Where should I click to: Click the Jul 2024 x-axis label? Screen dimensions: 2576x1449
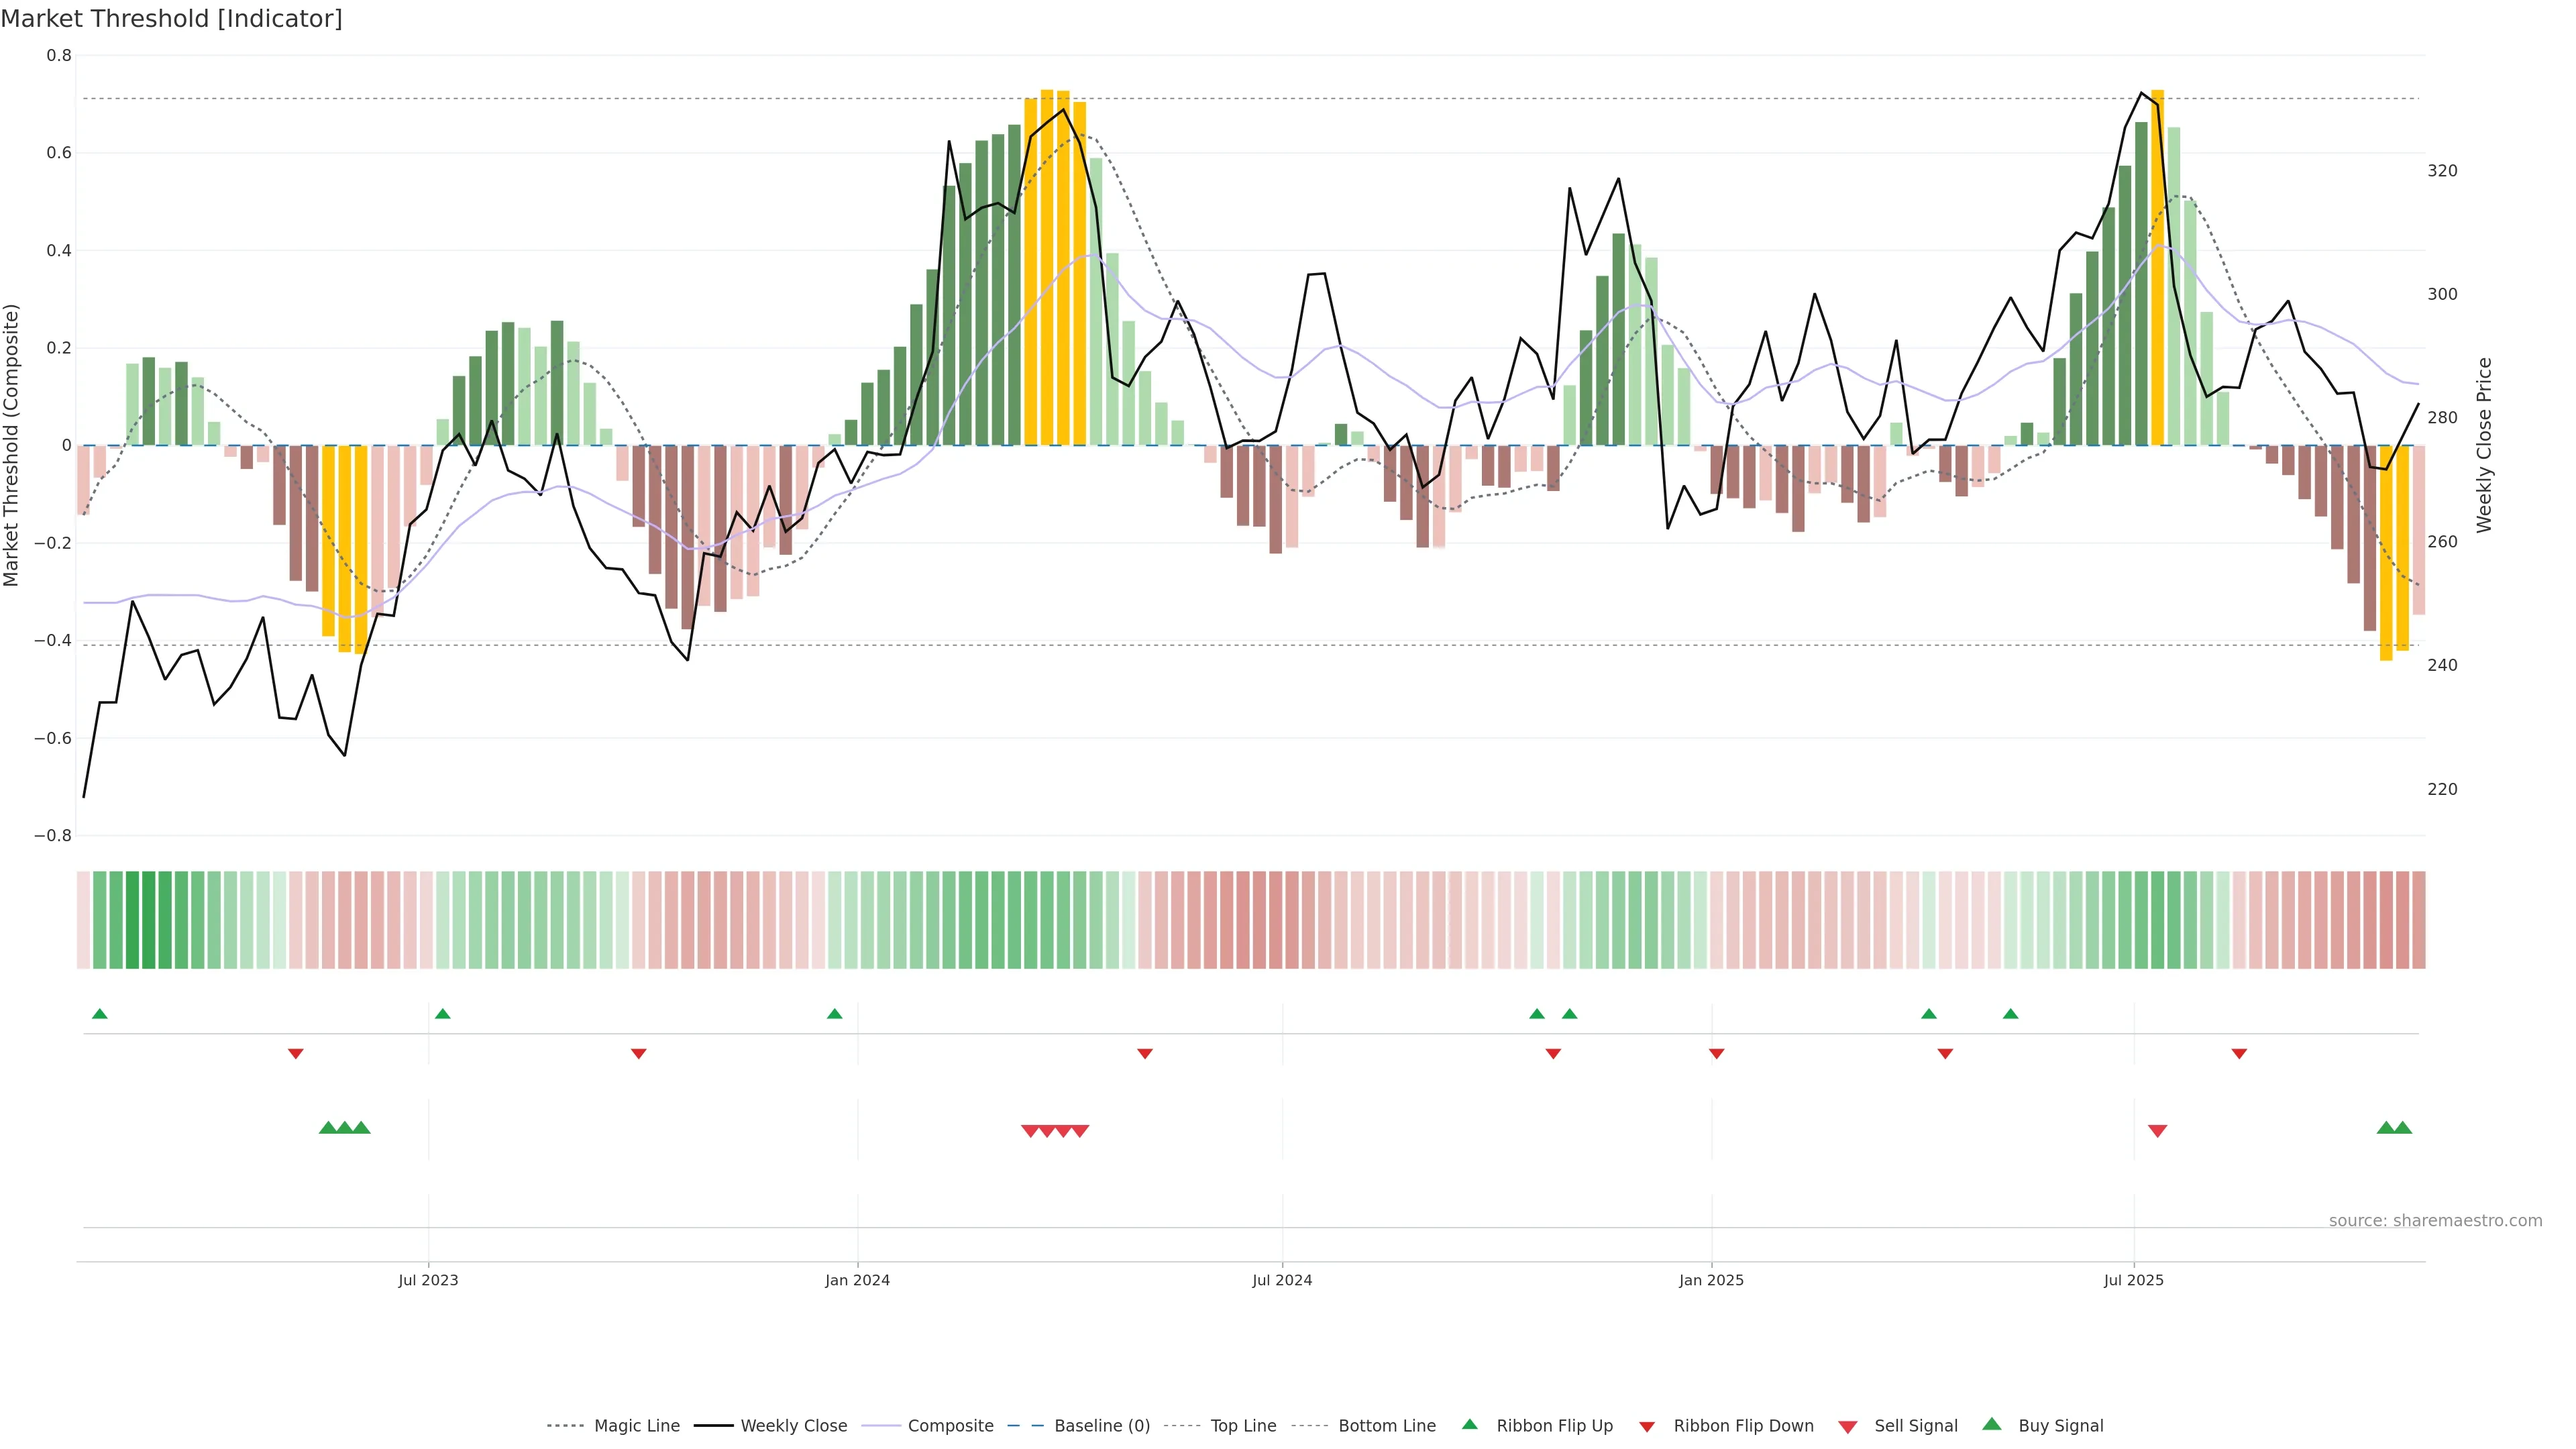pos(1282,1280)
